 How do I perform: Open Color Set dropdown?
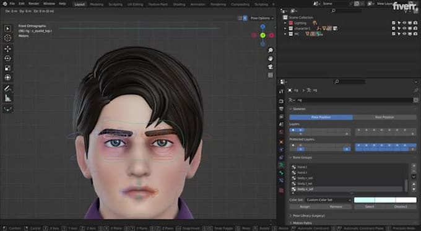[329, 200]
